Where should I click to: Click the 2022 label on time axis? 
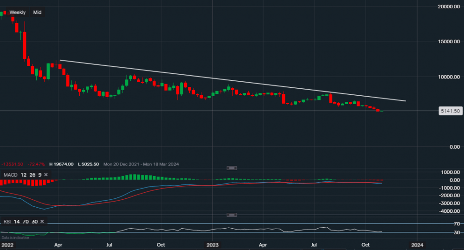(7, 244)
